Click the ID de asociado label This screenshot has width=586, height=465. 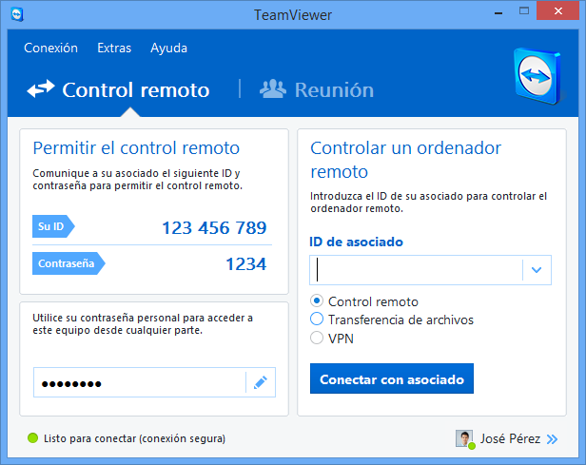[x=356, y=242]
